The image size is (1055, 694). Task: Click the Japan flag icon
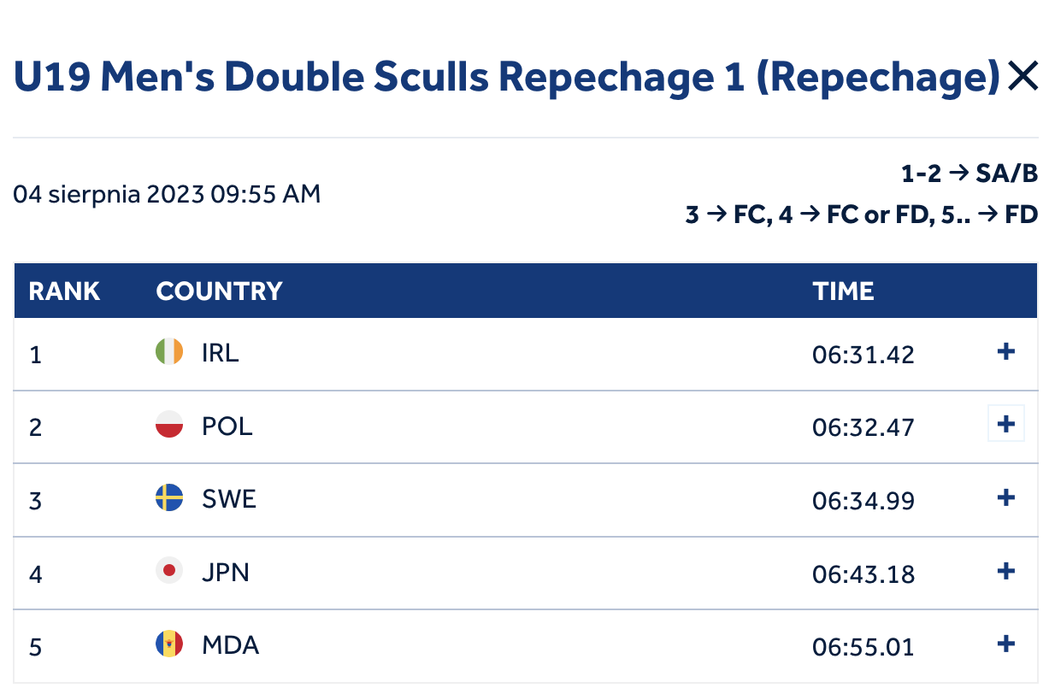(169, 571)
